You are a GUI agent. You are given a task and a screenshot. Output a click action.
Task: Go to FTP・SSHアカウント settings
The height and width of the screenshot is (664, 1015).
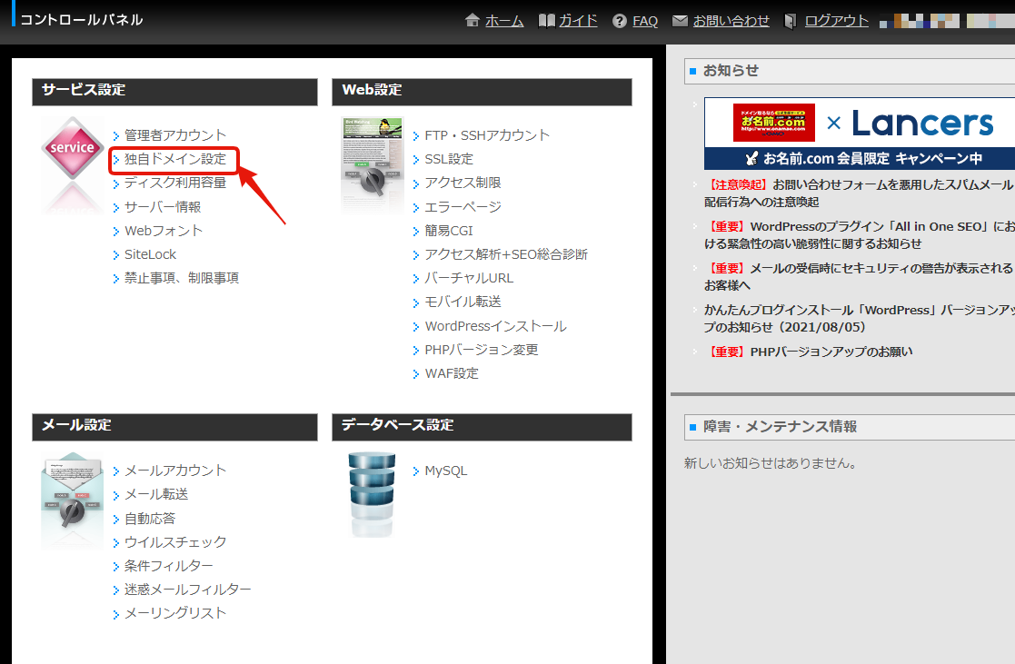pos(487,135)
